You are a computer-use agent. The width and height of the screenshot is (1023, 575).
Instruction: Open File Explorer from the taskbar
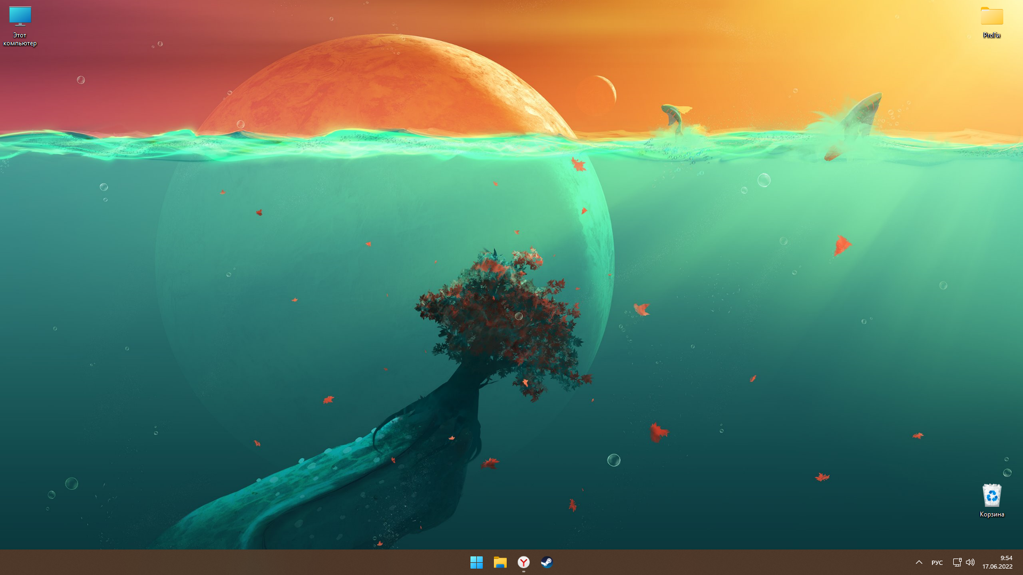(500, 562)
